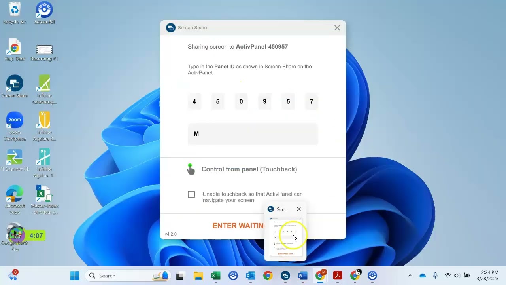Click Panel ID digit box showing 9
This screenshot has height=285, width=506.
pyautogui.click(x=264, y=101)
